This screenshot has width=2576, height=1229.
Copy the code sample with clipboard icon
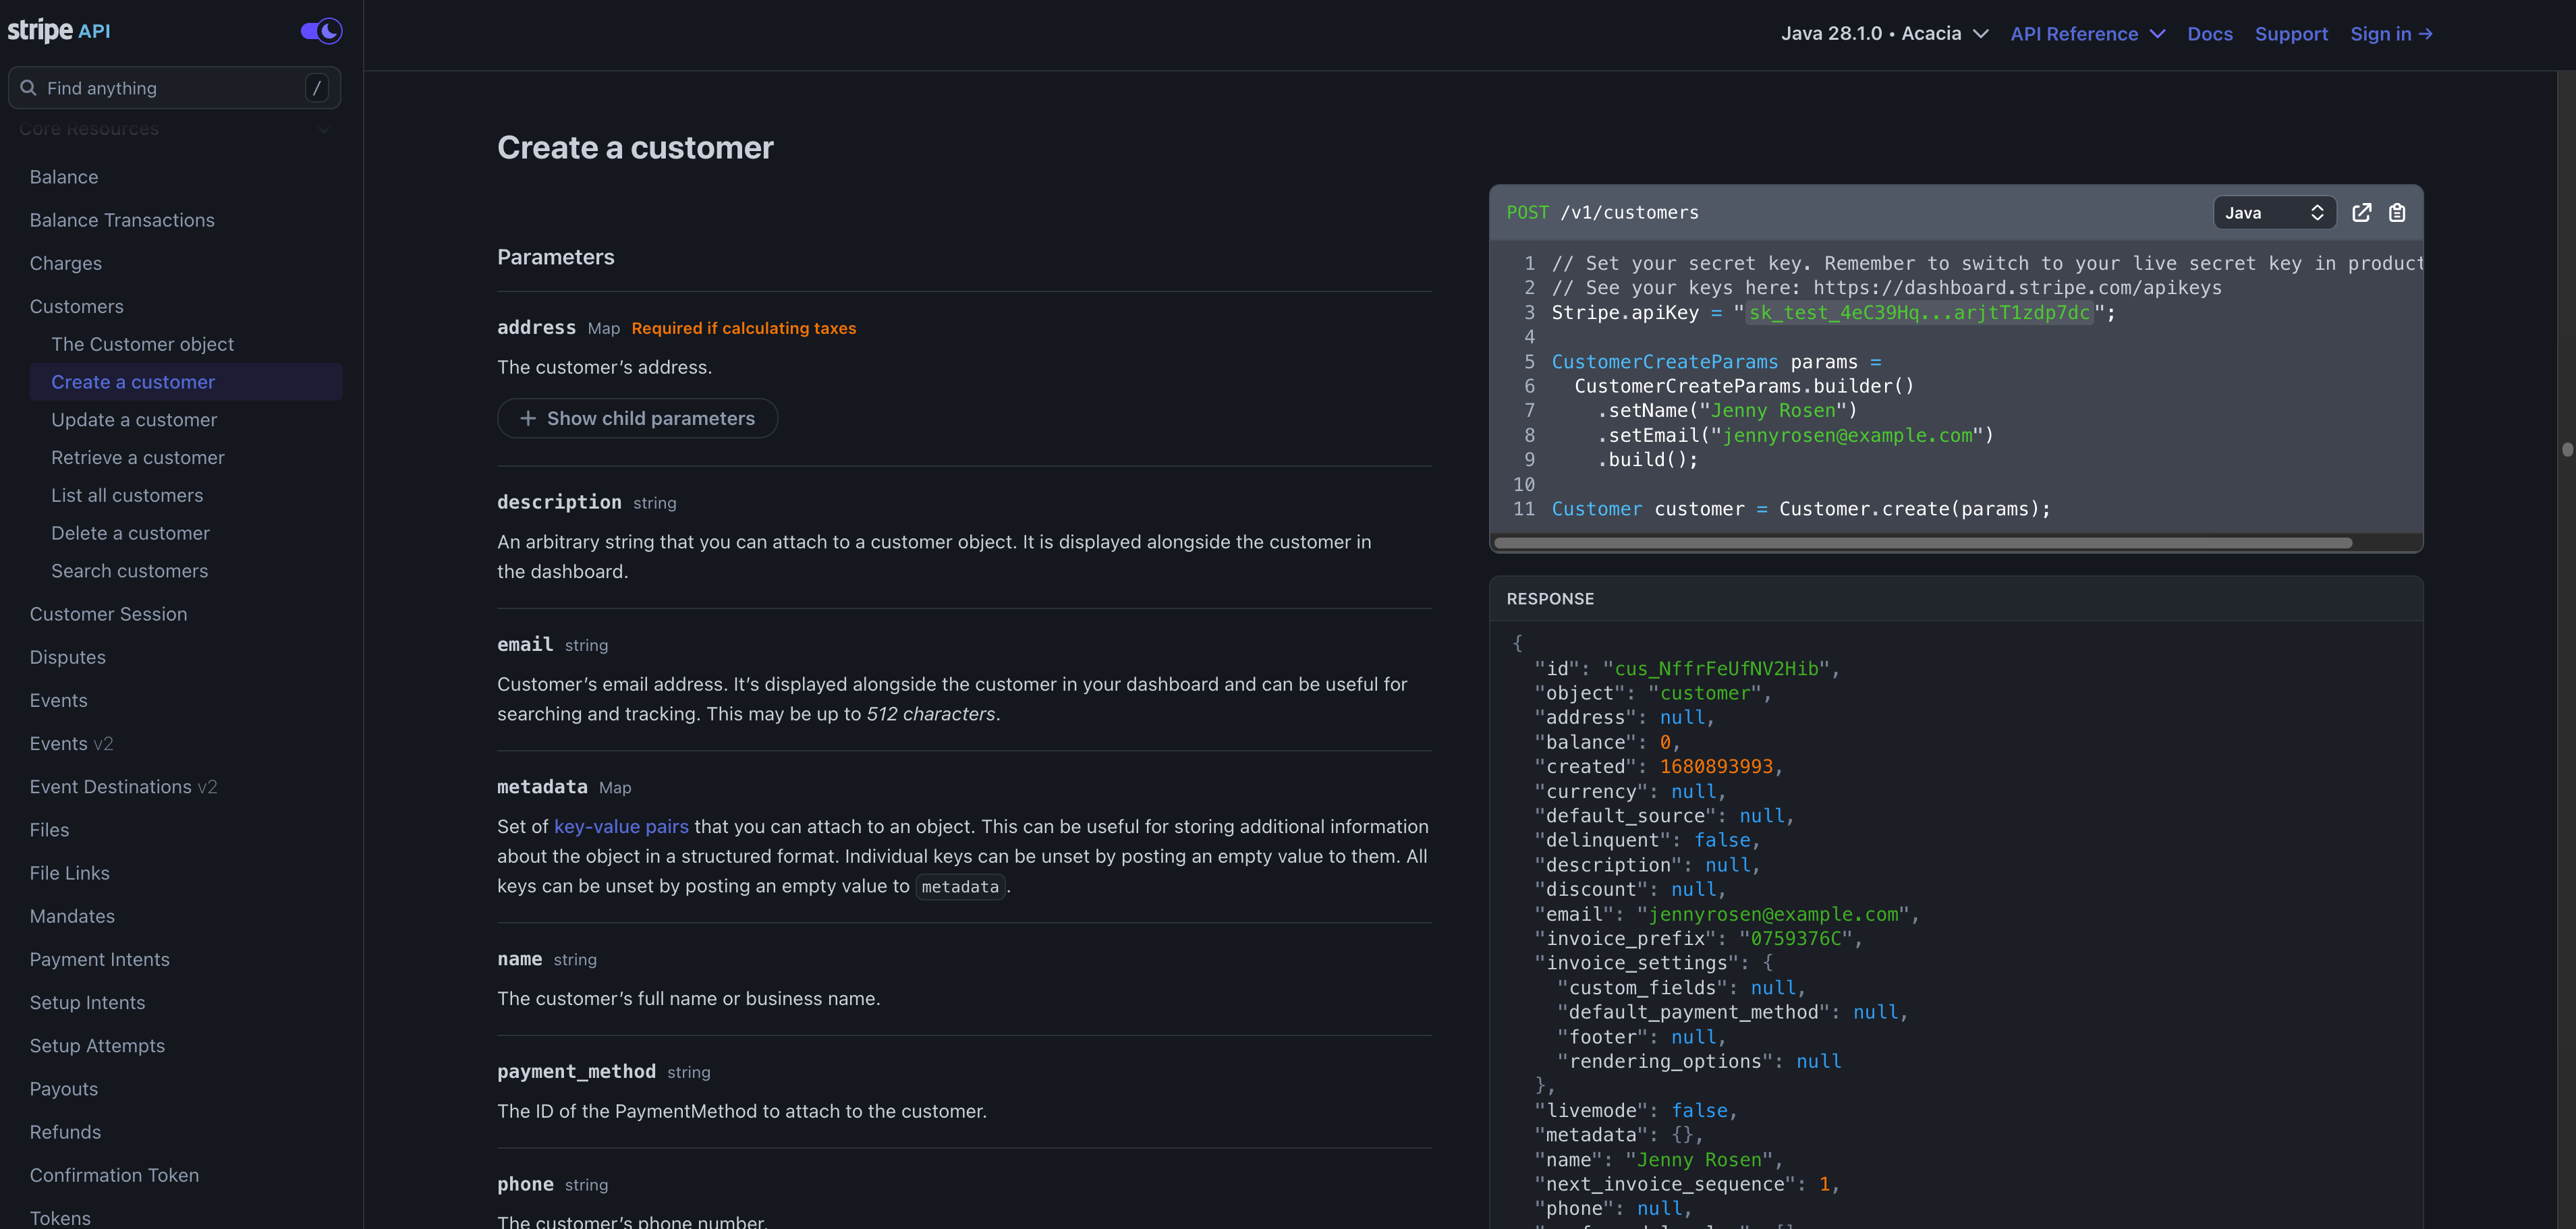point(2397,212)
